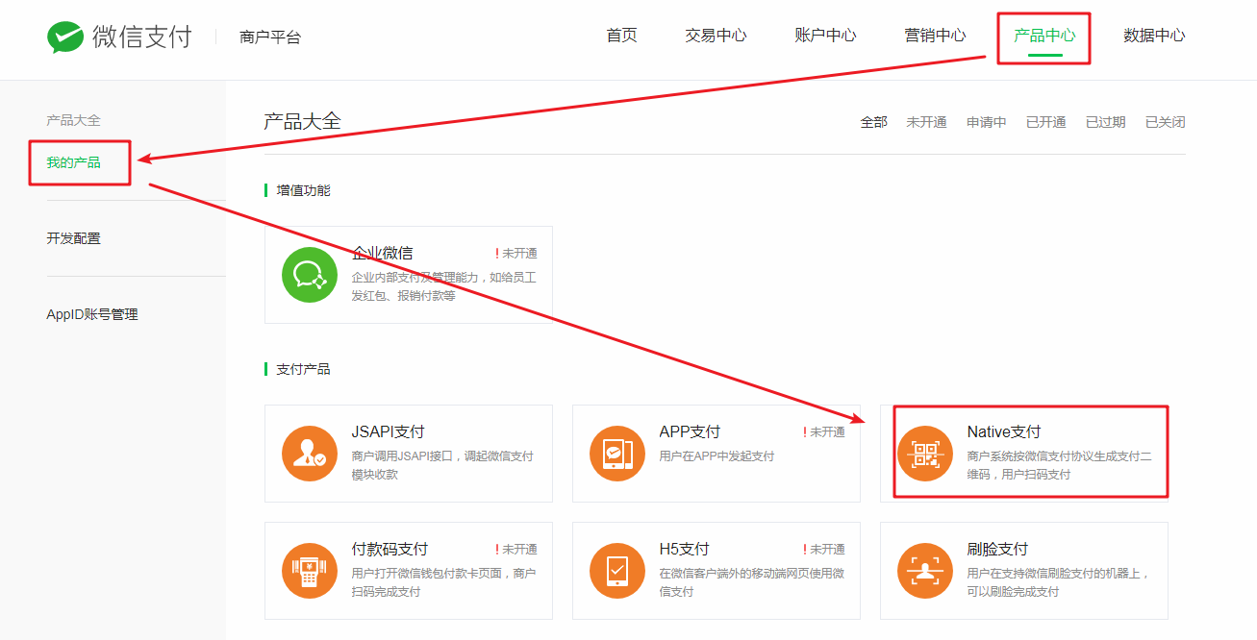1257x640 pixels.
Task: Click the H5支付 orange phone icon
Action: (617, 571)
